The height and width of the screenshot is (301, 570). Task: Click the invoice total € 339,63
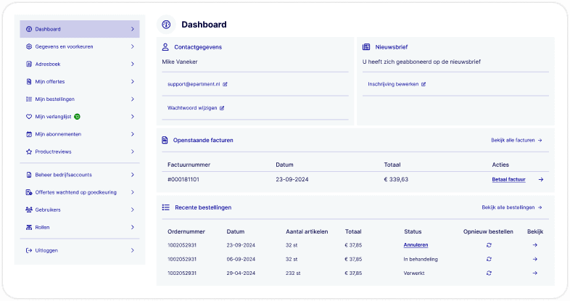[x=396, y=180]
